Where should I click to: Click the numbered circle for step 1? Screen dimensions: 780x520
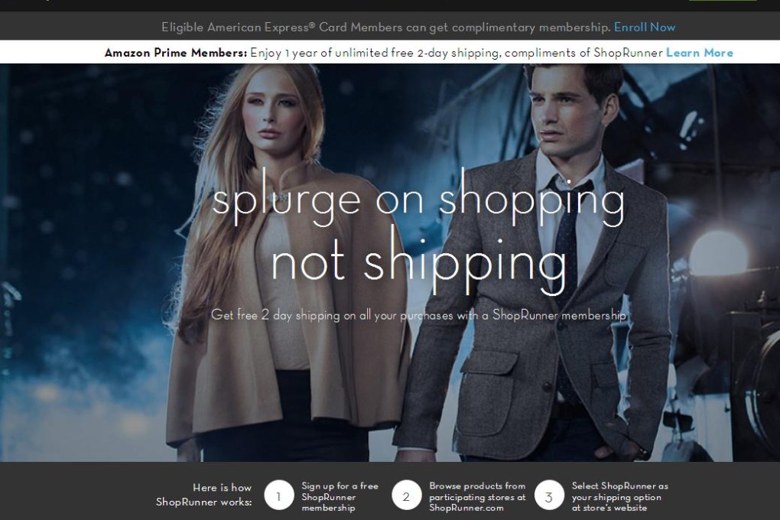point(278,496)
